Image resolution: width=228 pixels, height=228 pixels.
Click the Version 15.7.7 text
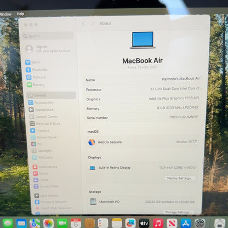pos(186,142)
